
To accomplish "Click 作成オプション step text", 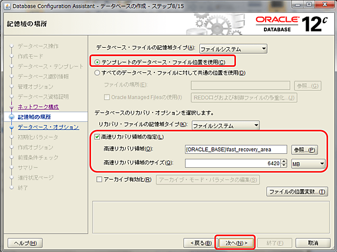I will tap(35, 147).
